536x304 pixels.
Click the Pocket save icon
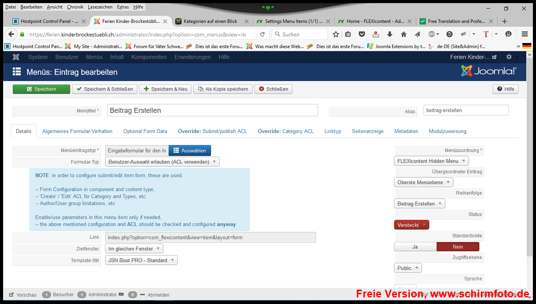[362, 34]
